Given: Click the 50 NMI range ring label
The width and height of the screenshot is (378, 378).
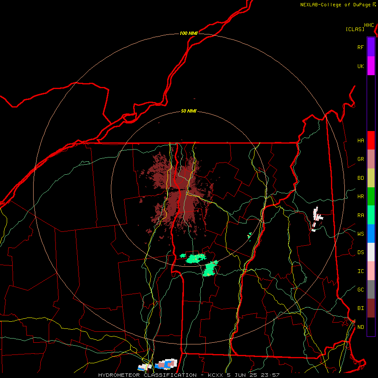Looking at the screenshot, I should pos(189,111).
